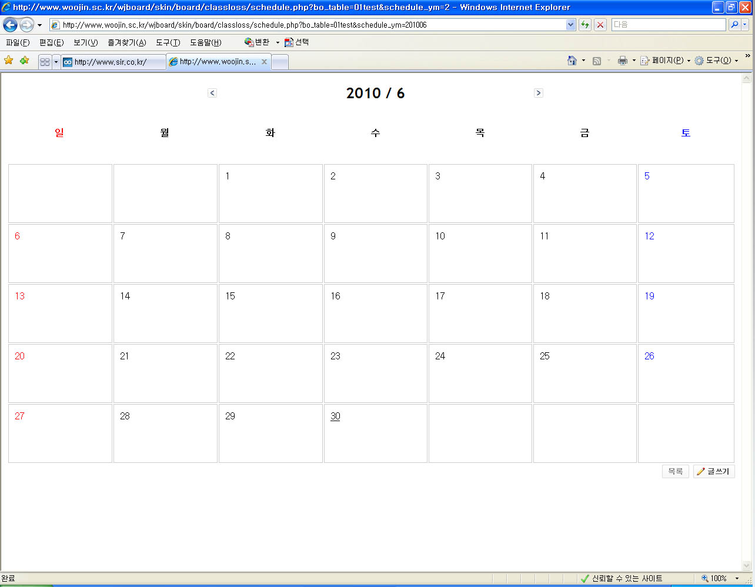Click date 22 in the calendar
Viewport: 755px width, 587px height.
pos(230,356)
